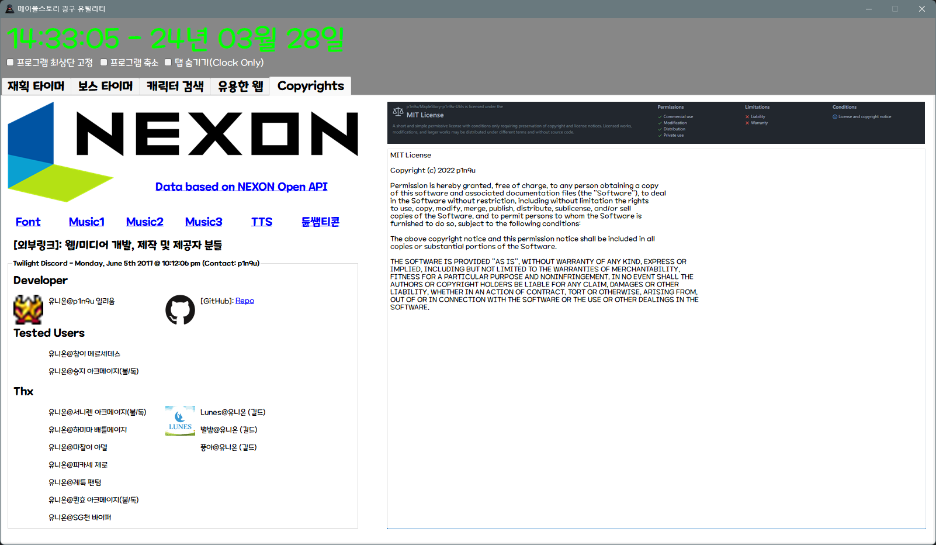The height and width of the screenshot is (545, 936).
Task: Select 별밤@유니온 (길드) entry
Action: [228, 430]
